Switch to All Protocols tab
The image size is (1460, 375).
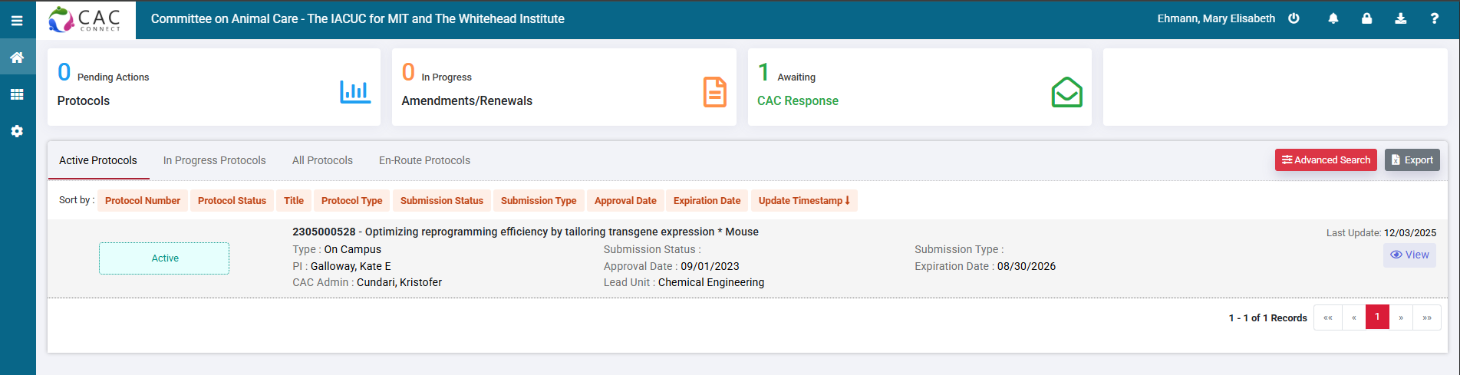[x=322, y=160]
